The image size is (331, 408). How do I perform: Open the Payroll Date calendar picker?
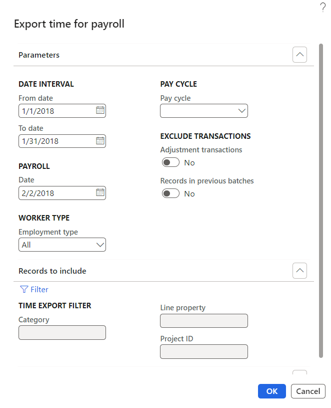click(x=100, y=192)
